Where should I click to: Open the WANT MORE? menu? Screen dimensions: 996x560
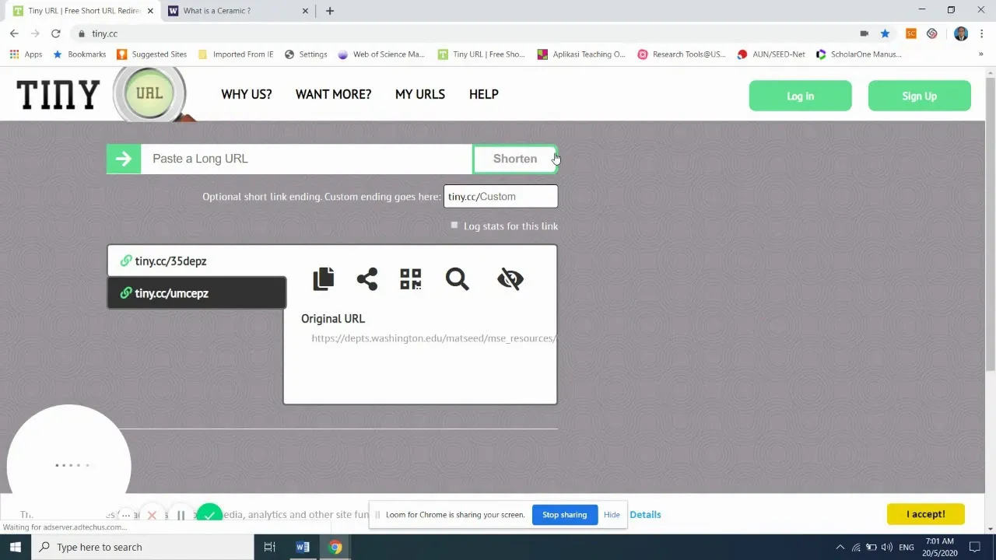tap(333, 94)
